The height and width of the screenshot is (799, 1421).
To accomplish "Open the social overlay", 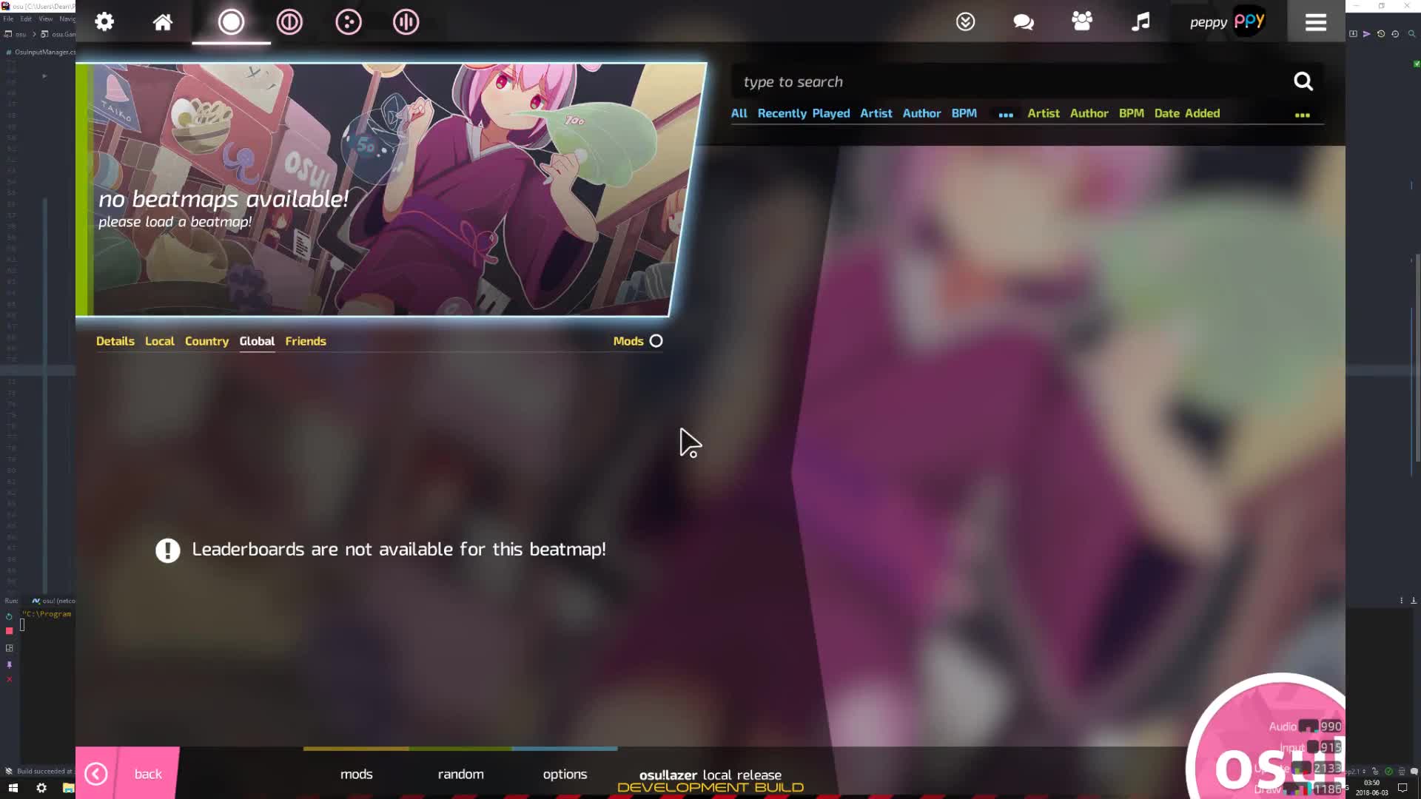I will tap(1082, 21).
